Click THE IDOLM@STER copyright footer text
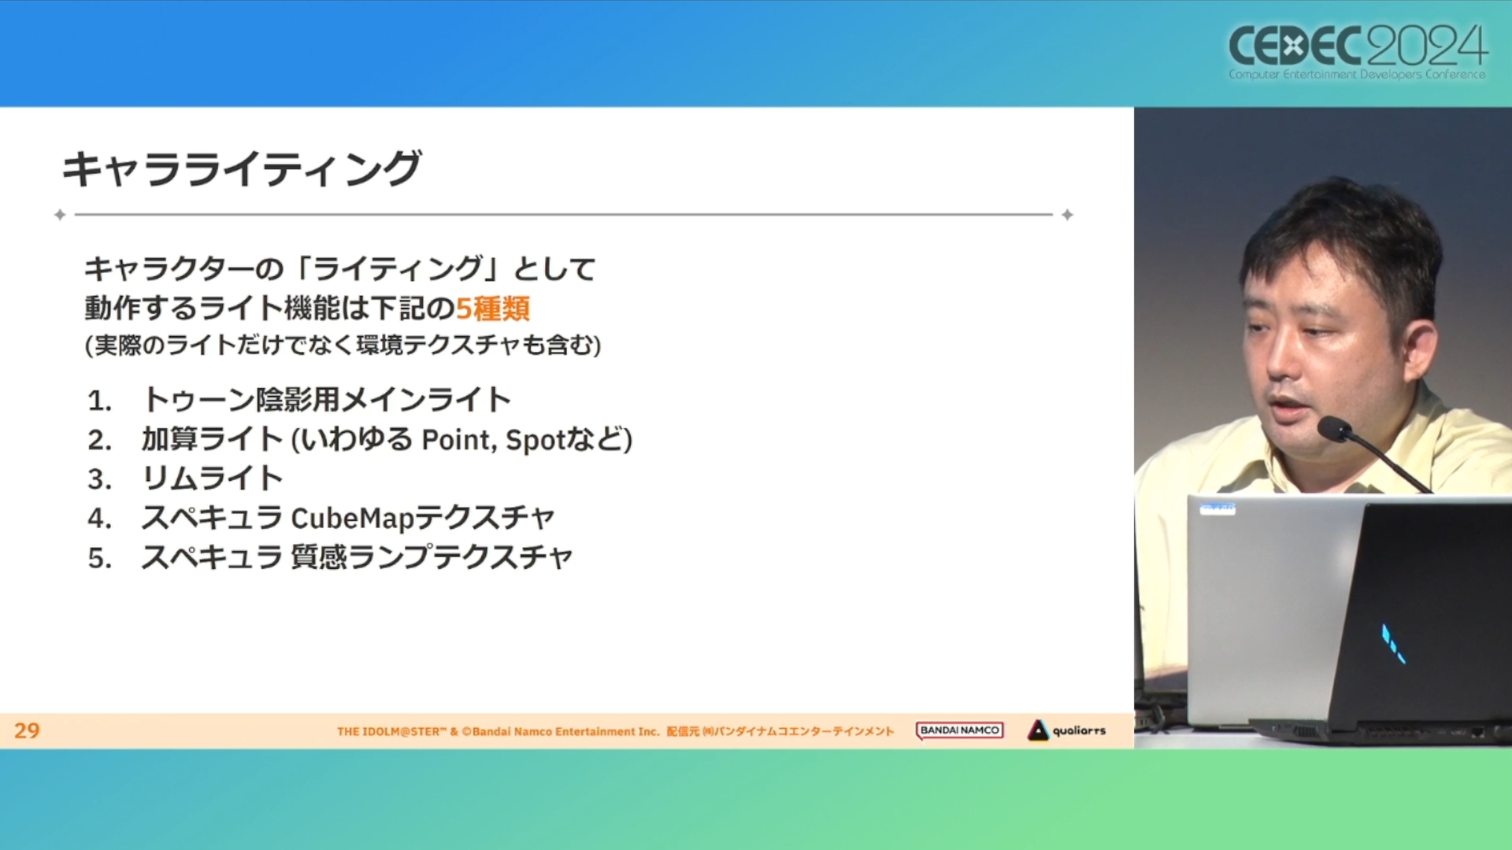Image resolution: width=1512 pixels, height=850 pixels. (x=615, y=731)
